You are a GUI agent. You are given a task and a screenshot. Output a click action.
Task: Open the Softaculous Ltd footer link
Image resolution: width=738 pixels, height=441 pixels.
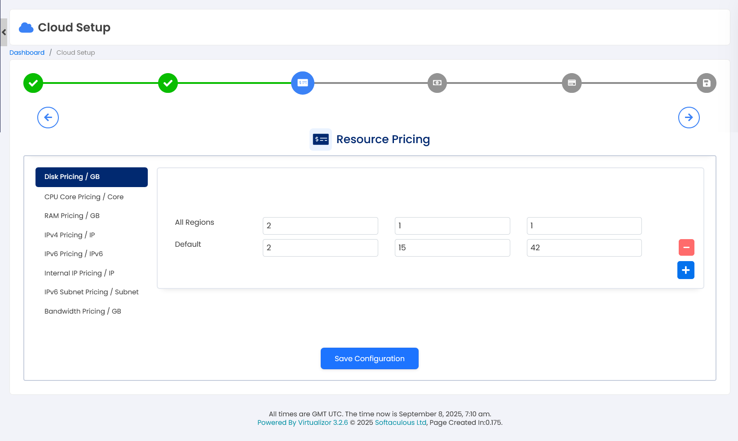tap(400, 423)
